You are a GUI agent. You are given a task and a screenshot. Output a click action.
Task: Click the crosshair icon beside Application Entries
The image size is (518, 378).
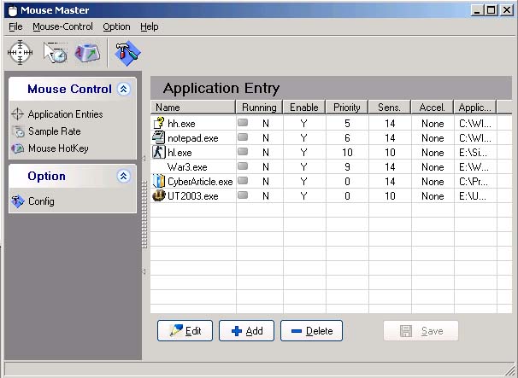click(x=17, y=114)
